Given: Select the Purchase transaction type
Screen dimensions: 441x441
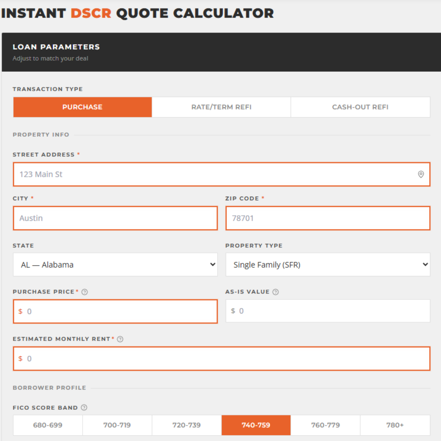Looking at the screenshot, I should point(82,107).
